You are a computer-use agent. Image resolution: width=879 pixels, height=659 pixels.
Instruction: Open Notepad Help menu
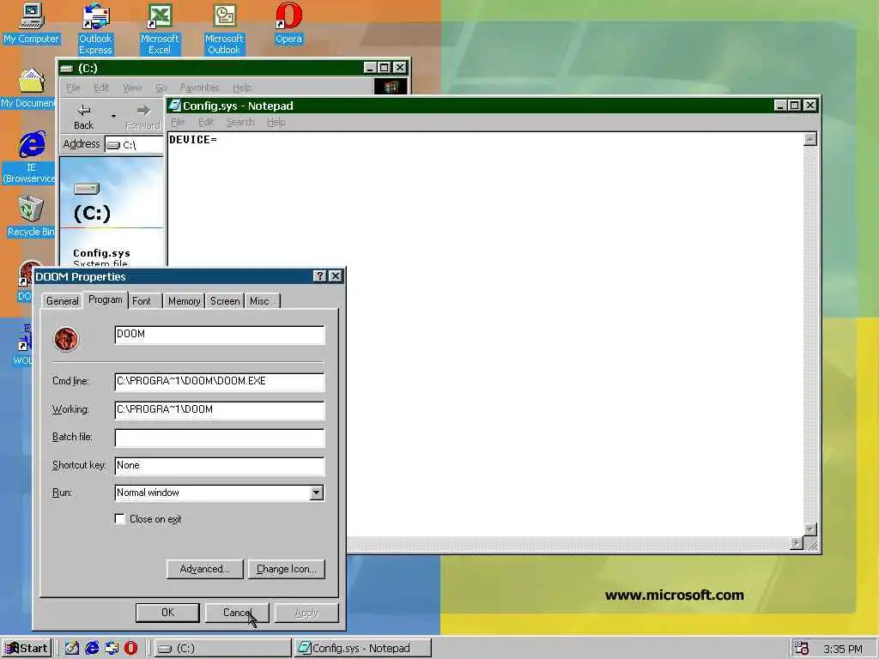276,122
